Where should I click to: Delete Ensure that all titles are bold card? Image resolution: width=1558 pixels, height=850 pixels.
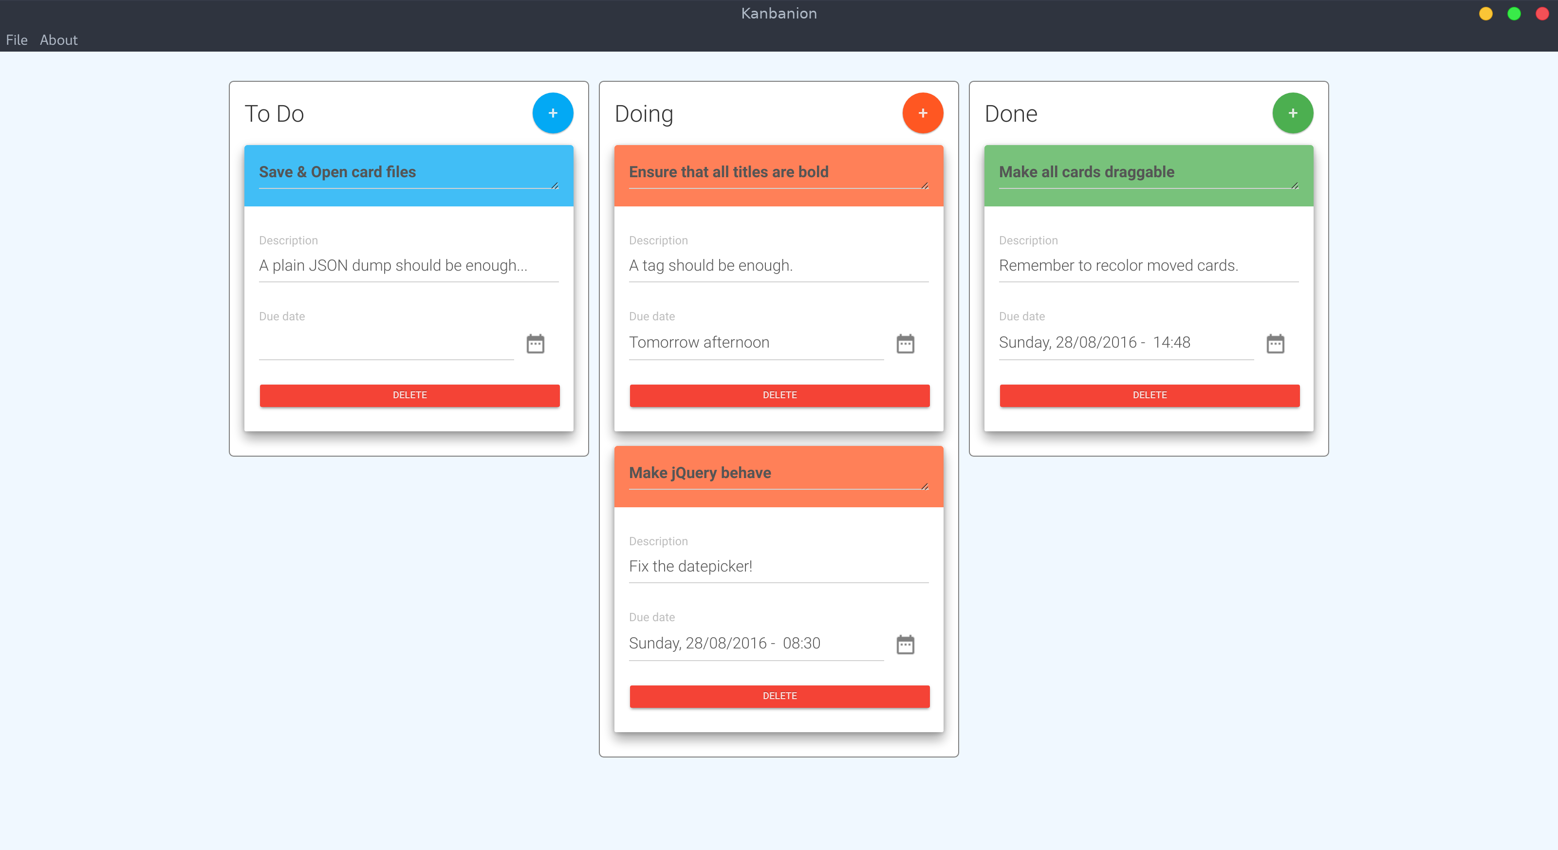(779, 395)
